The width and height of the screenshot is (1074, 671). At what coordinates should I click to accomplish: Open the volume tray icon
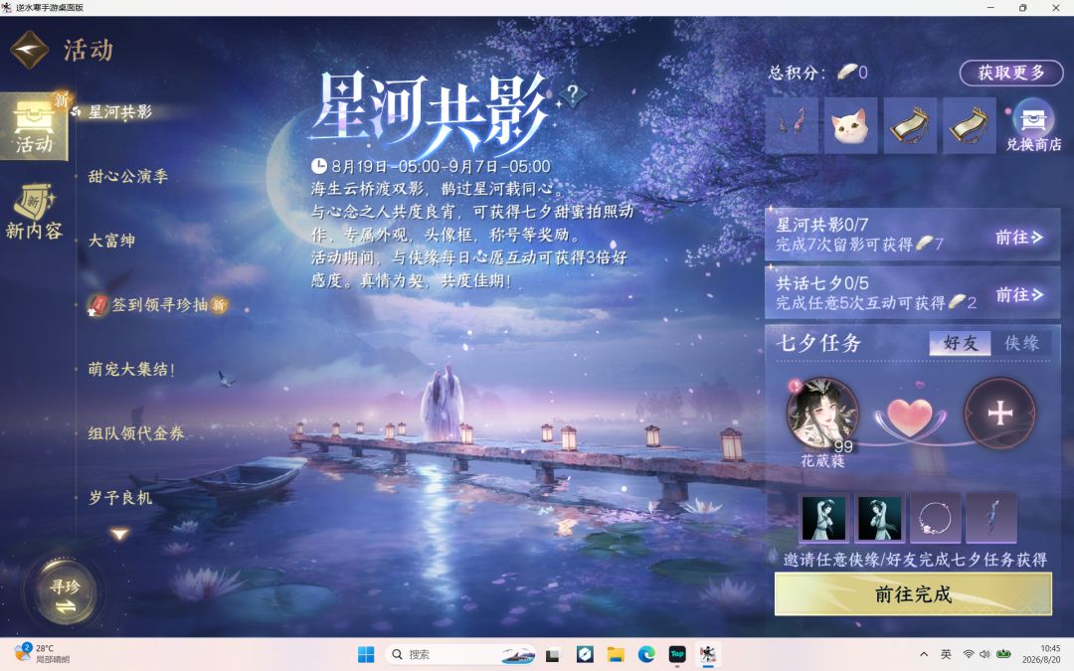click(x=984, y=654)
